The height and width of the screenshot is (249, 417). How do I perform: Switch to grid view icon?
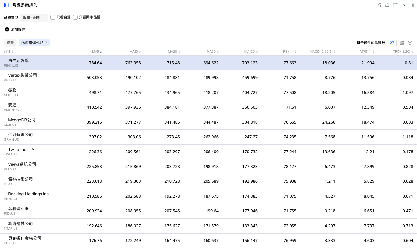(x=402, y=43)
